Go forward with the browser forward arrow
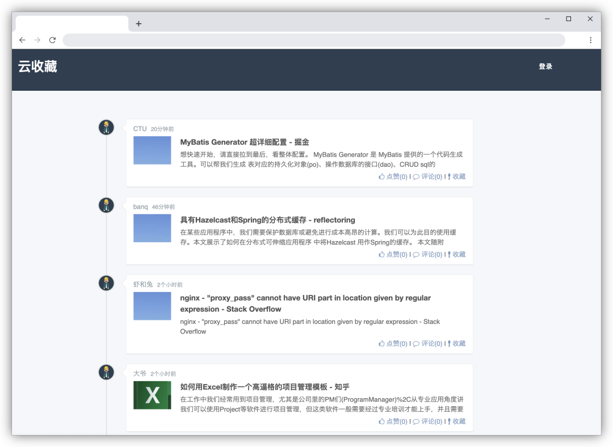Image resolution: width=613 pixels, height=447 pixels. coord(37,40)
